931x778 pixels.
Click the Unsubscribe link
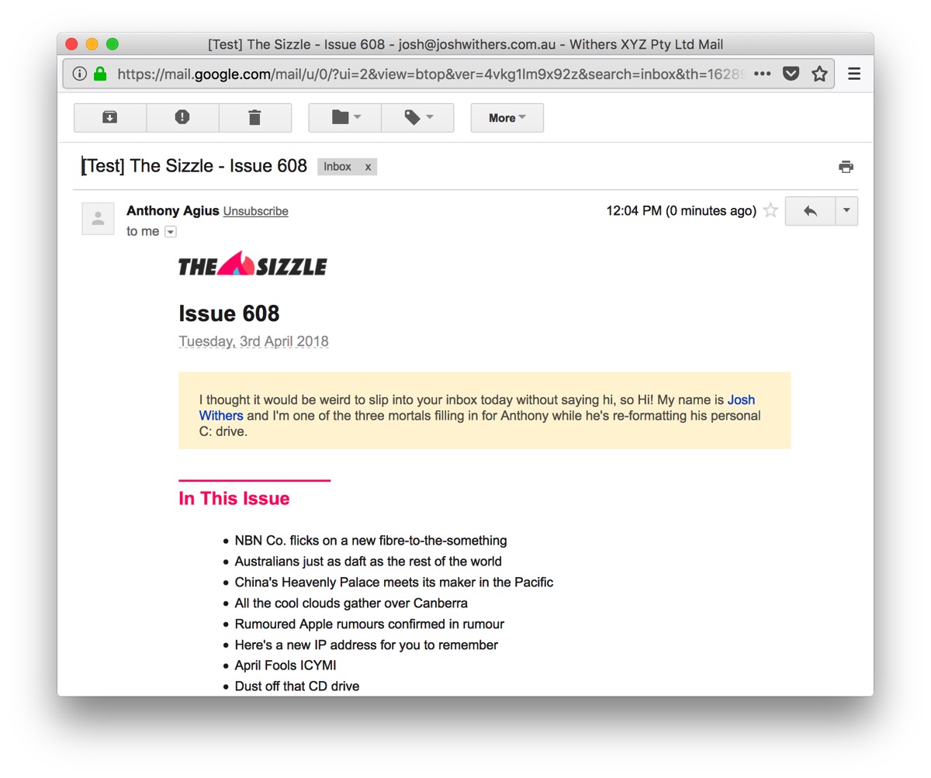tap(255, 211)
